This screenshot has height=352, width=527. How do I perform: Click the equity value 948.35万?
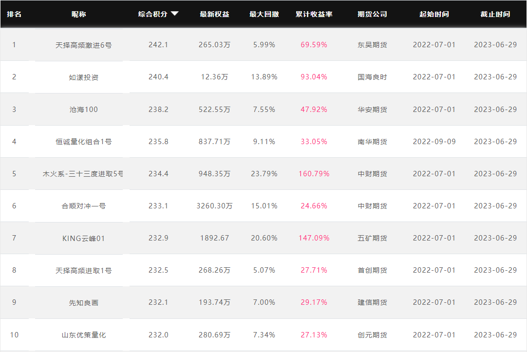click(x=214, y=174)
